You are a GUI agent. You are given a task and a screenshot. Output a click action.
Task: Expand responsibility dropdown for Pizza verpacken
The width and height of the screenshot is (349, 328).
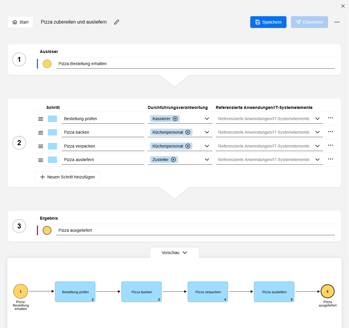207,146
